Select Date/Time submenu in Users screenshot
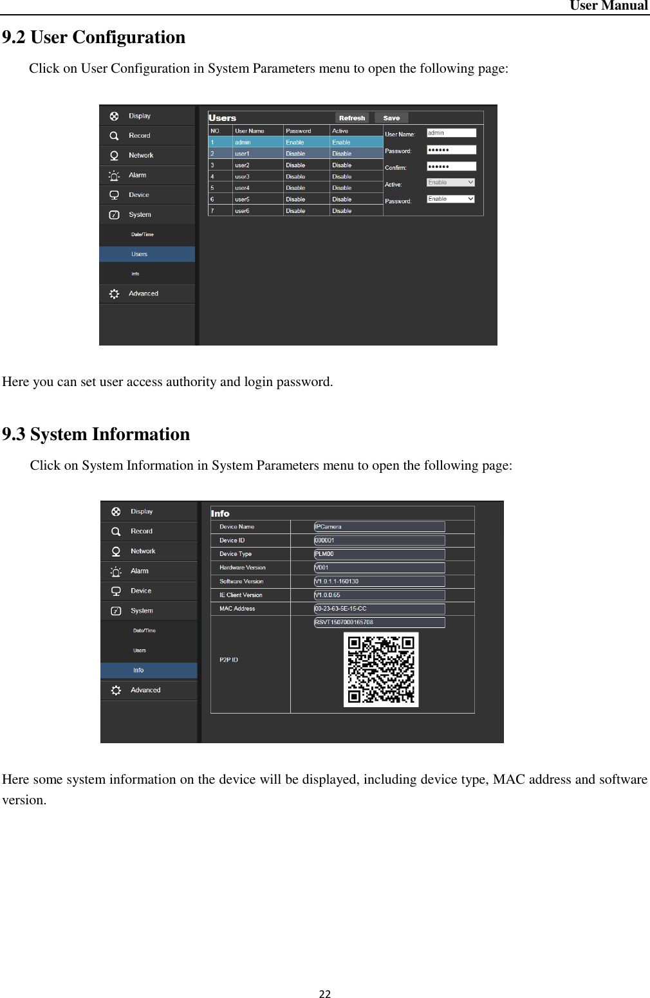The height and width of the screenshot is (998, 650). point(142,235)
